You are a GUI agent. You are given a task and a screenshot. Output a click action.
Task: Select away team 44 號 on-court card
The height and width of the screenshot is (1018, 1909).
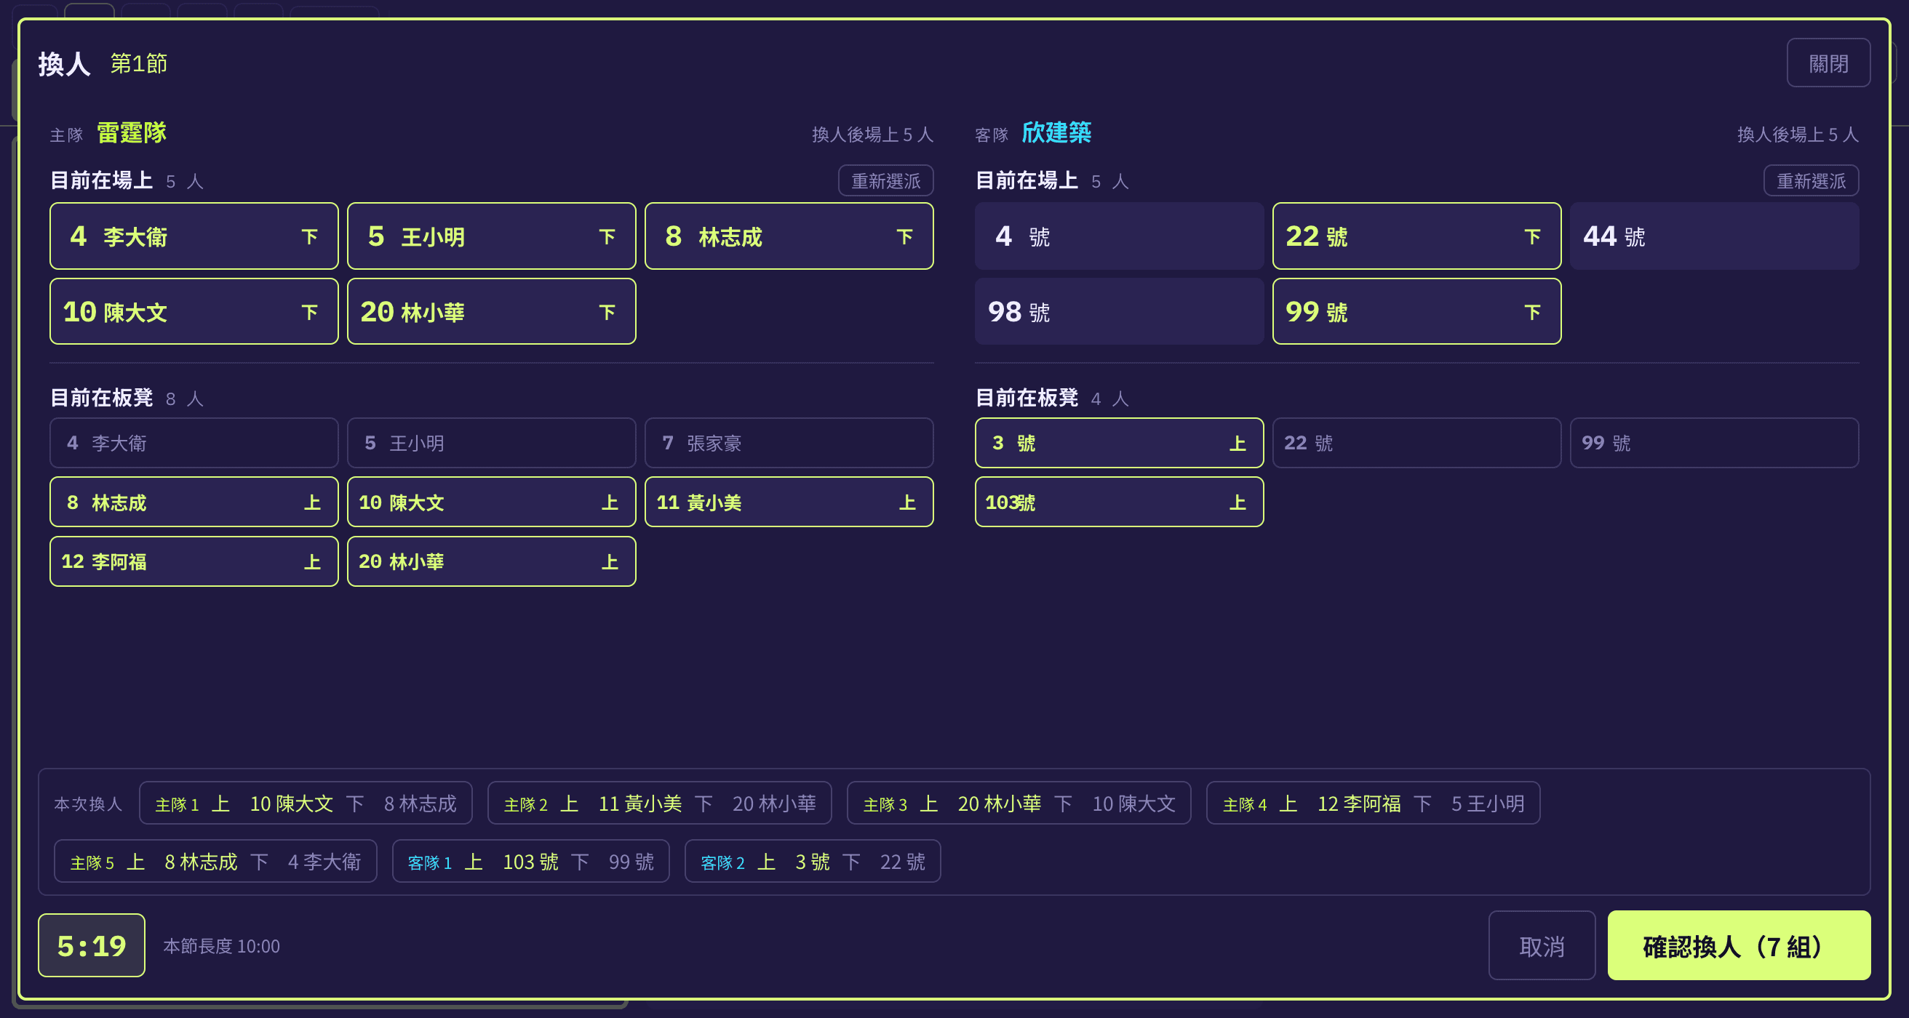(1714, 236)
